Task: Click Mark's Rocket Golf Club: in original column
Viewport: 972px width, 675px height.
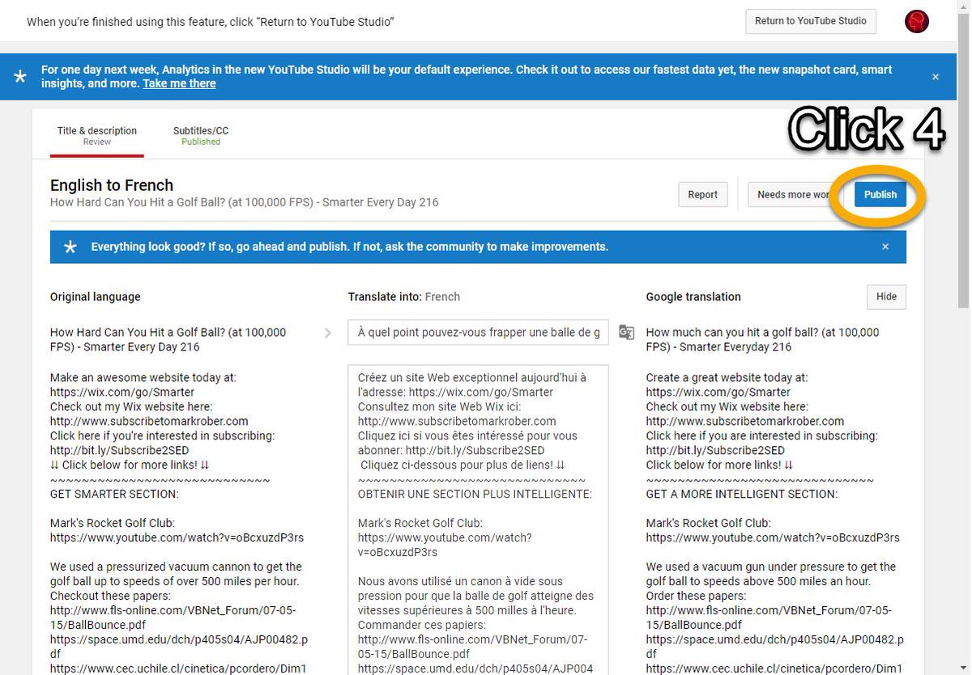Action: (x=113, y=523)
